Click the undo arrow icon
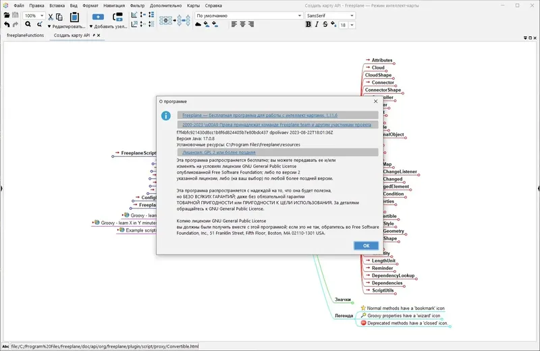The width and height of the screenshot is (540, 351). [7, 24]
